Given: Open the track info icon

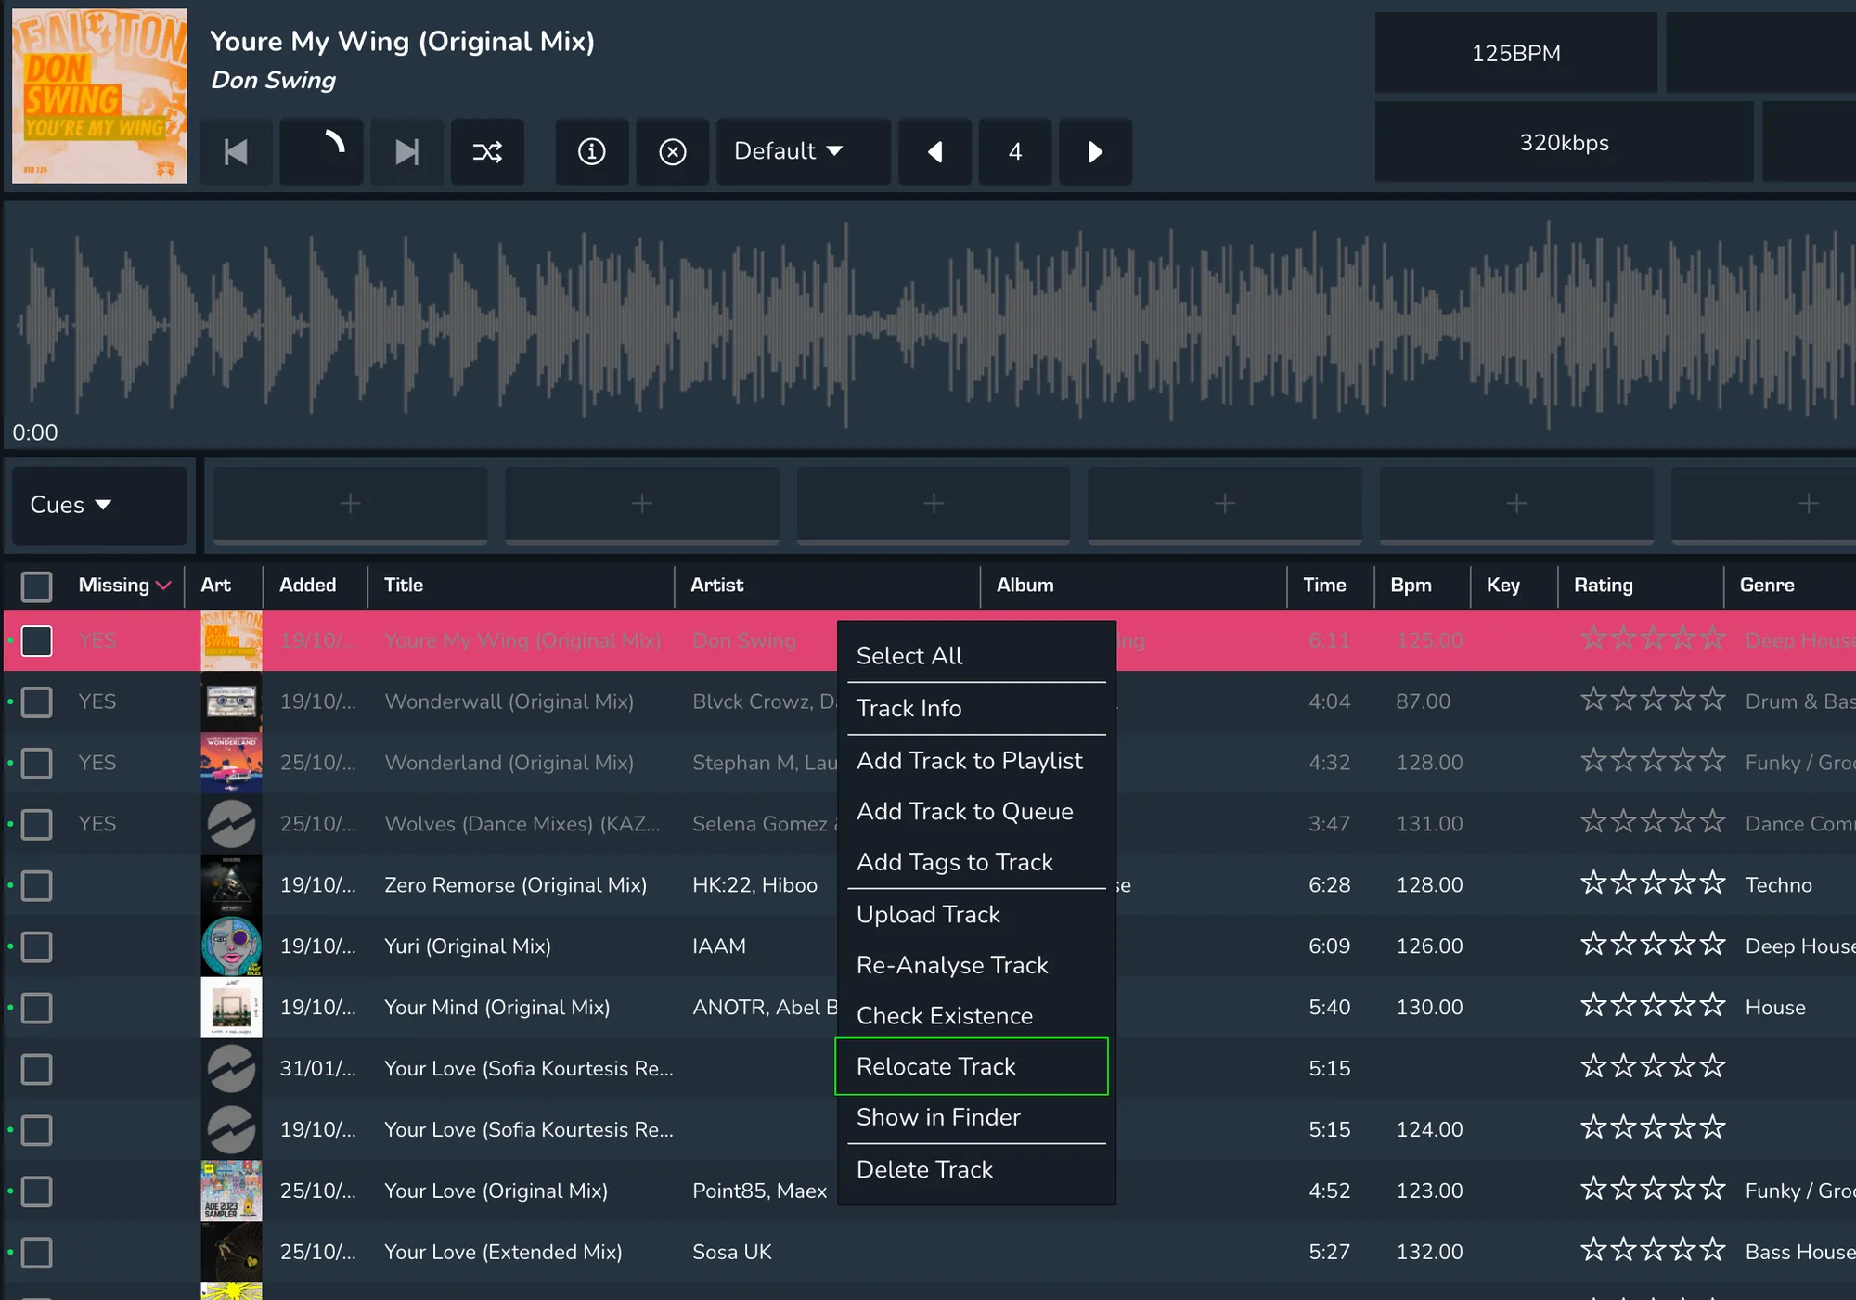Looking at the screenshot, I should pyautogui.click(x=591, y=151).
